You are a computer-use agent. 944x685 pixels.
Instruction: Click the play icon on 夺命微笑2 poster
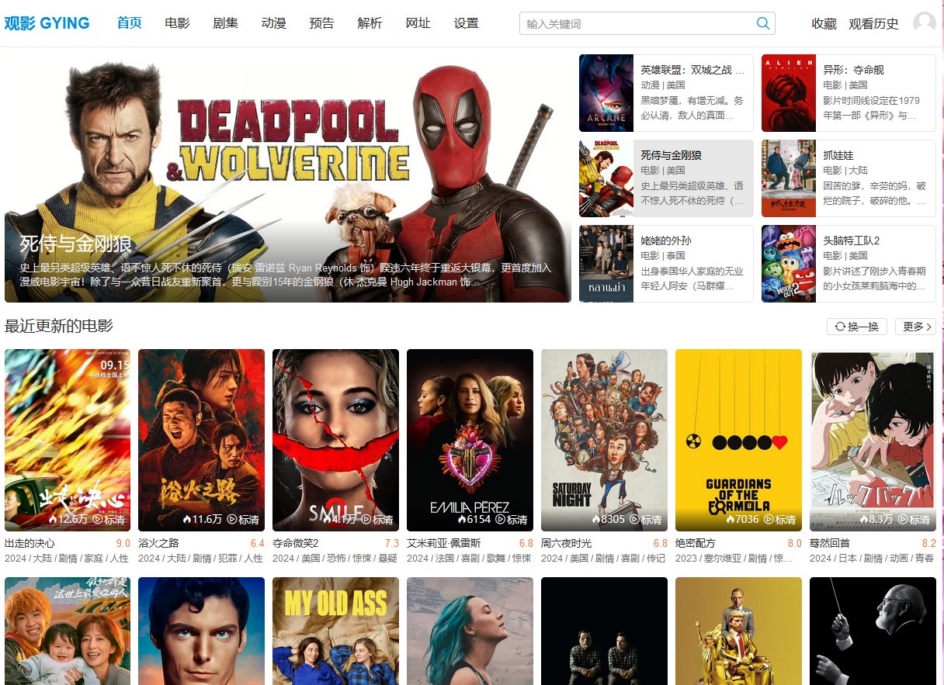(x=366, y=519)
